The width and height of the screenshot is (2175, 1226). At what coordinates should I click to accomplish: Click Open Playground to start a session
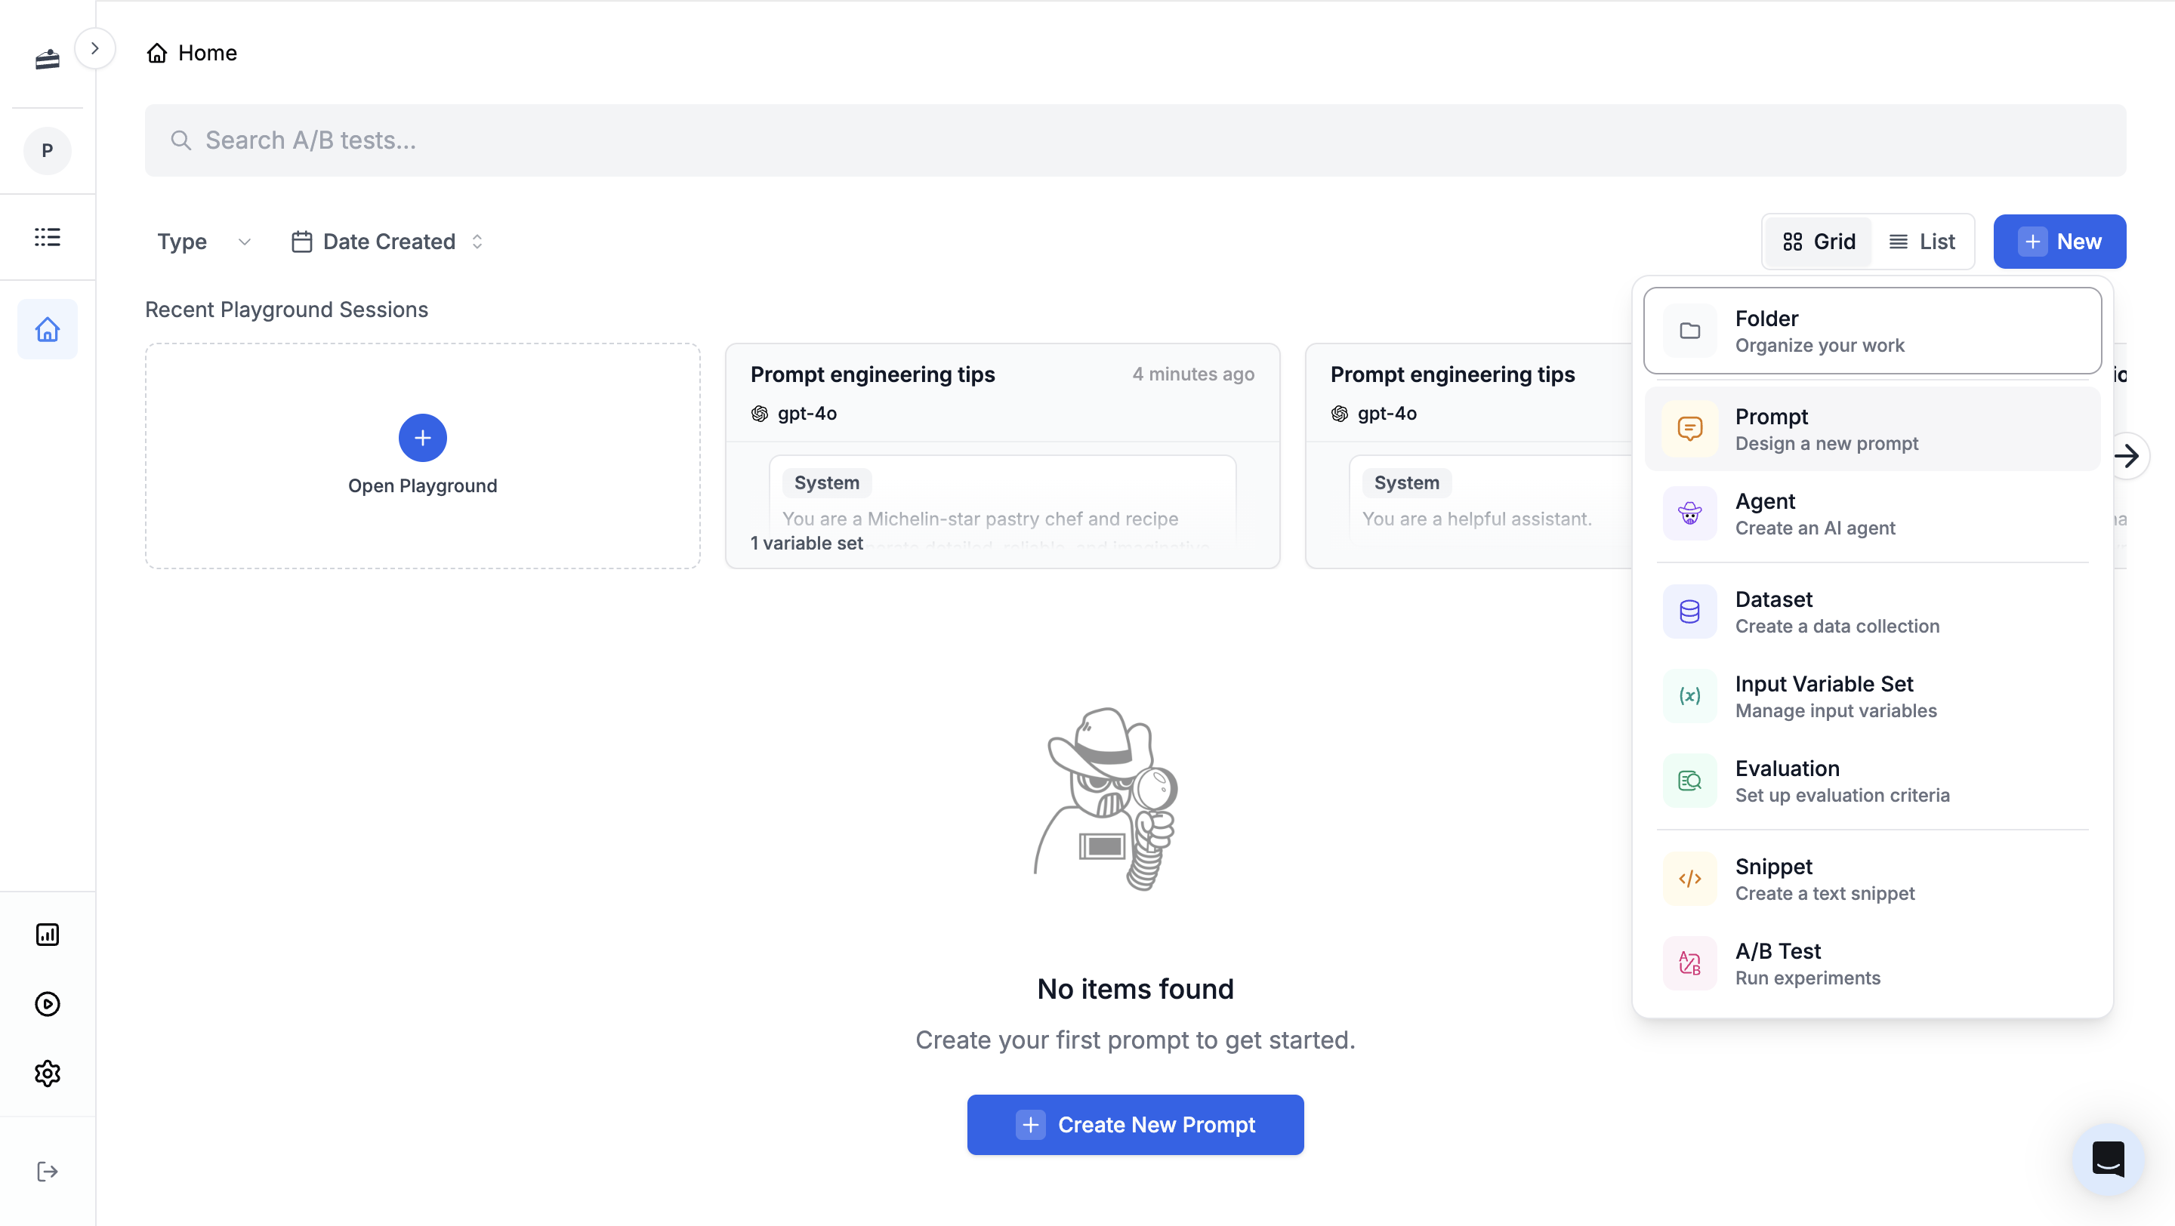[x=422, y=456]
